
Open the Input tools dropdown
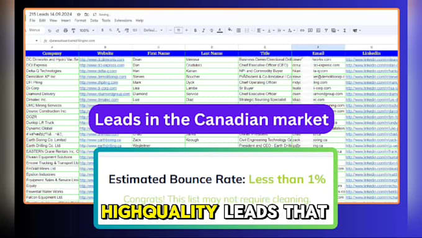(357, 30)
